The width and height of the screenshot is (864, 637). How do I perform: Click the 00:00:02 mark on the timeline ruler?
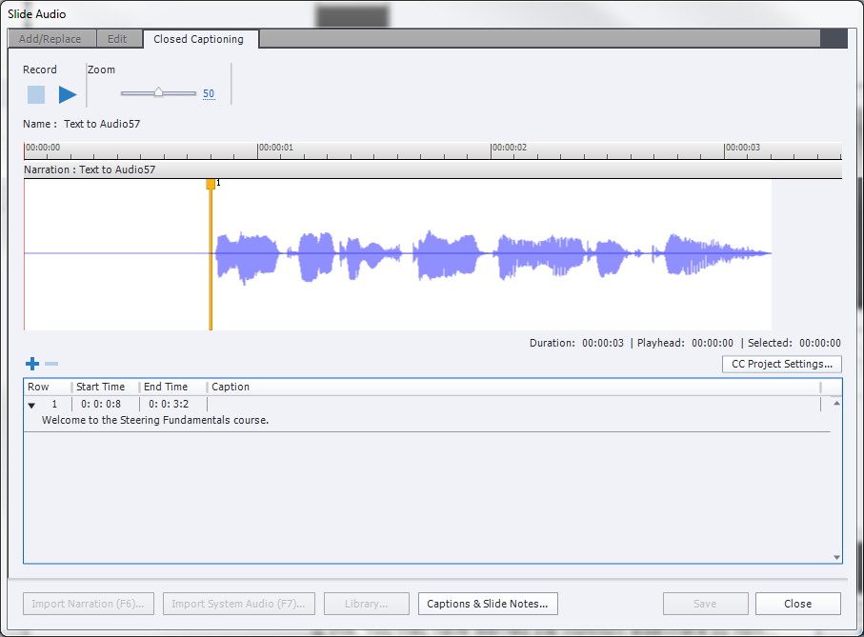coord(509,149)
